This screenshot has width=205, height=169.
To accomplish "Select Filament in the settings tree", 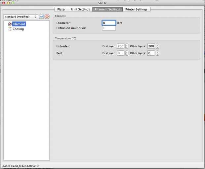I will pyautogui.click(x=19, y=24).
